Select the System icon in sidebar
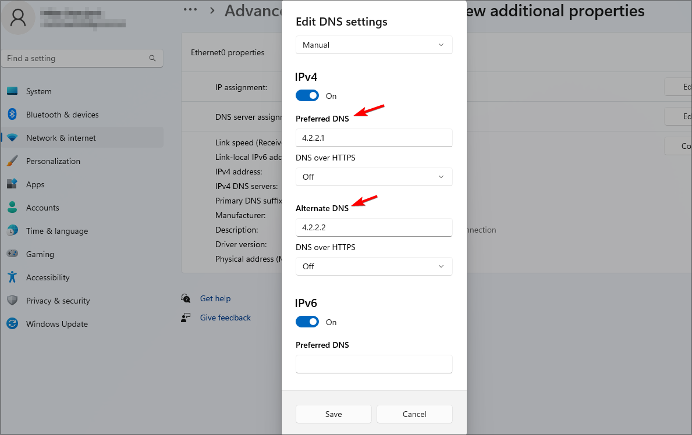This screenshot has width=692, height=435. point(13,91)
